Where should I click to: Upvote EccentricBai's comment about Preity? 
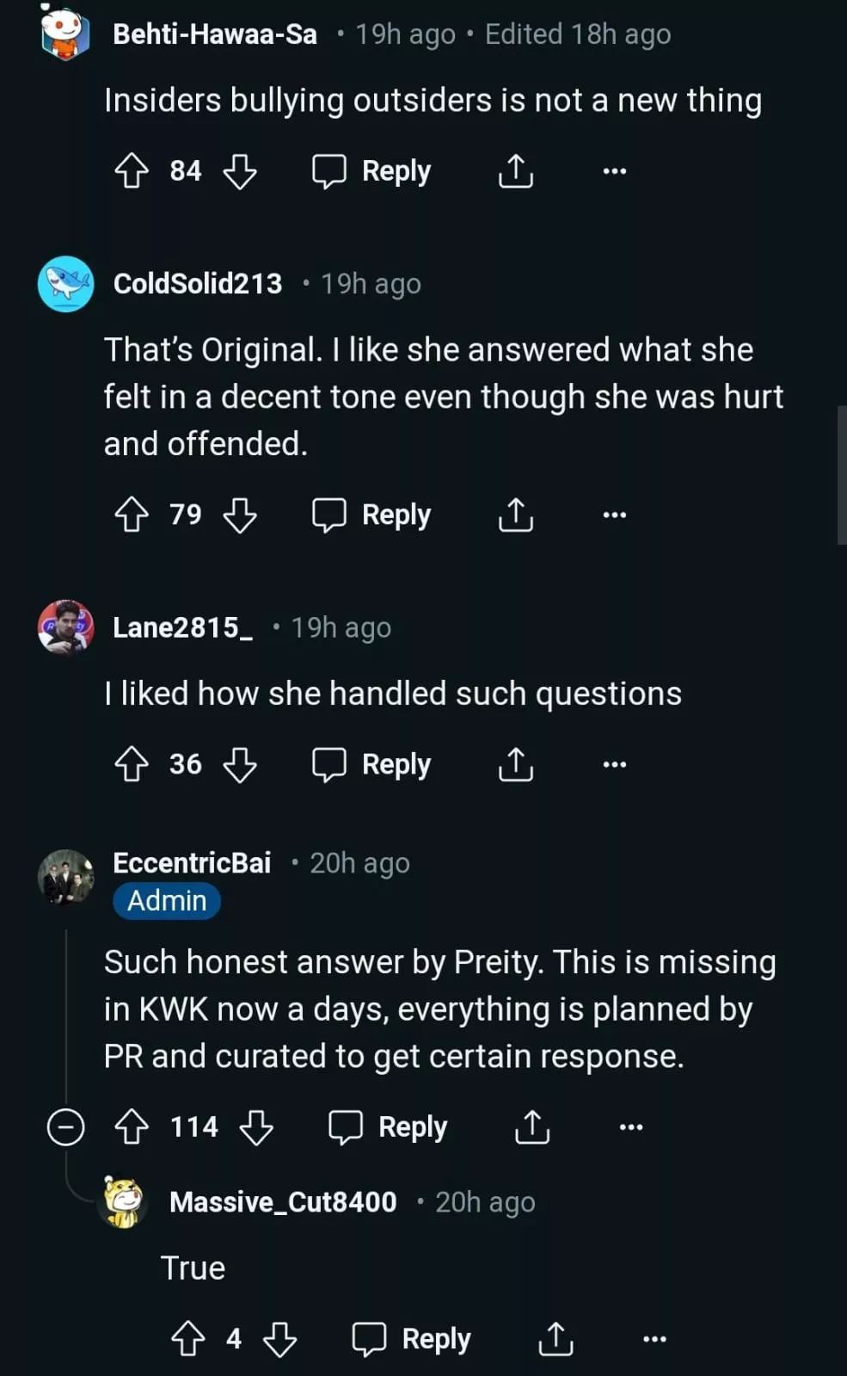(132, 1126)
